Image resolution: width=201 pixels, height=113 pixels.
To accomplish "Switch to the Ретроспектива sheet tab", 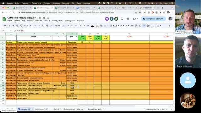I will (95, 109).
